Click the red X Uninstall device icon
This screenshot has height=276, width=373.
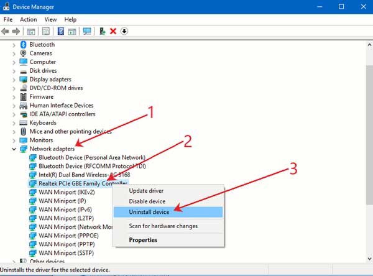click(x=113, y=31)
